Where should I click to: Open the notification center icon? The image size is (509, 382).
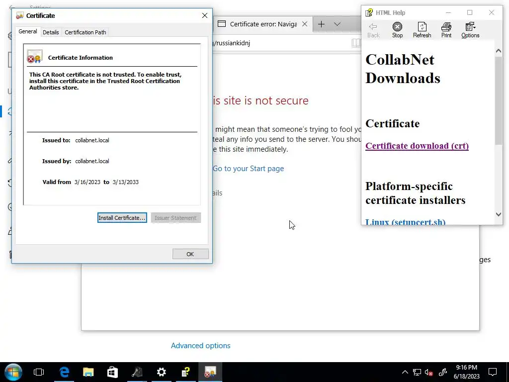(x=493, y=372)
